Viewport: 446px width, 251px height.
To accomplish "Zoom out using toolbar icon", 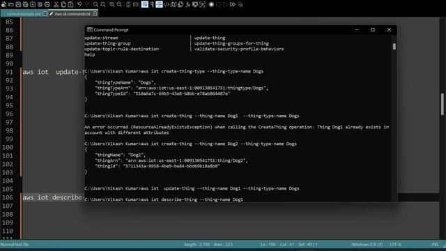I will [119, 5].
